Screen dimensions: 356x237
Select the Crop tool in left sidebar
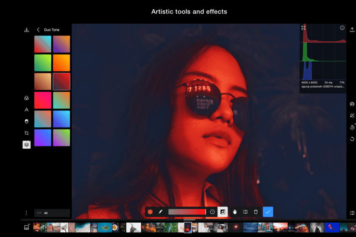[x=26, y=133]
